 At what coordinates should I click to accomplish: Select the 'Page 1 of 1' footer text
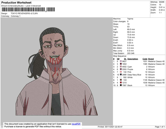pyautogui.click(x=160, y=127)
